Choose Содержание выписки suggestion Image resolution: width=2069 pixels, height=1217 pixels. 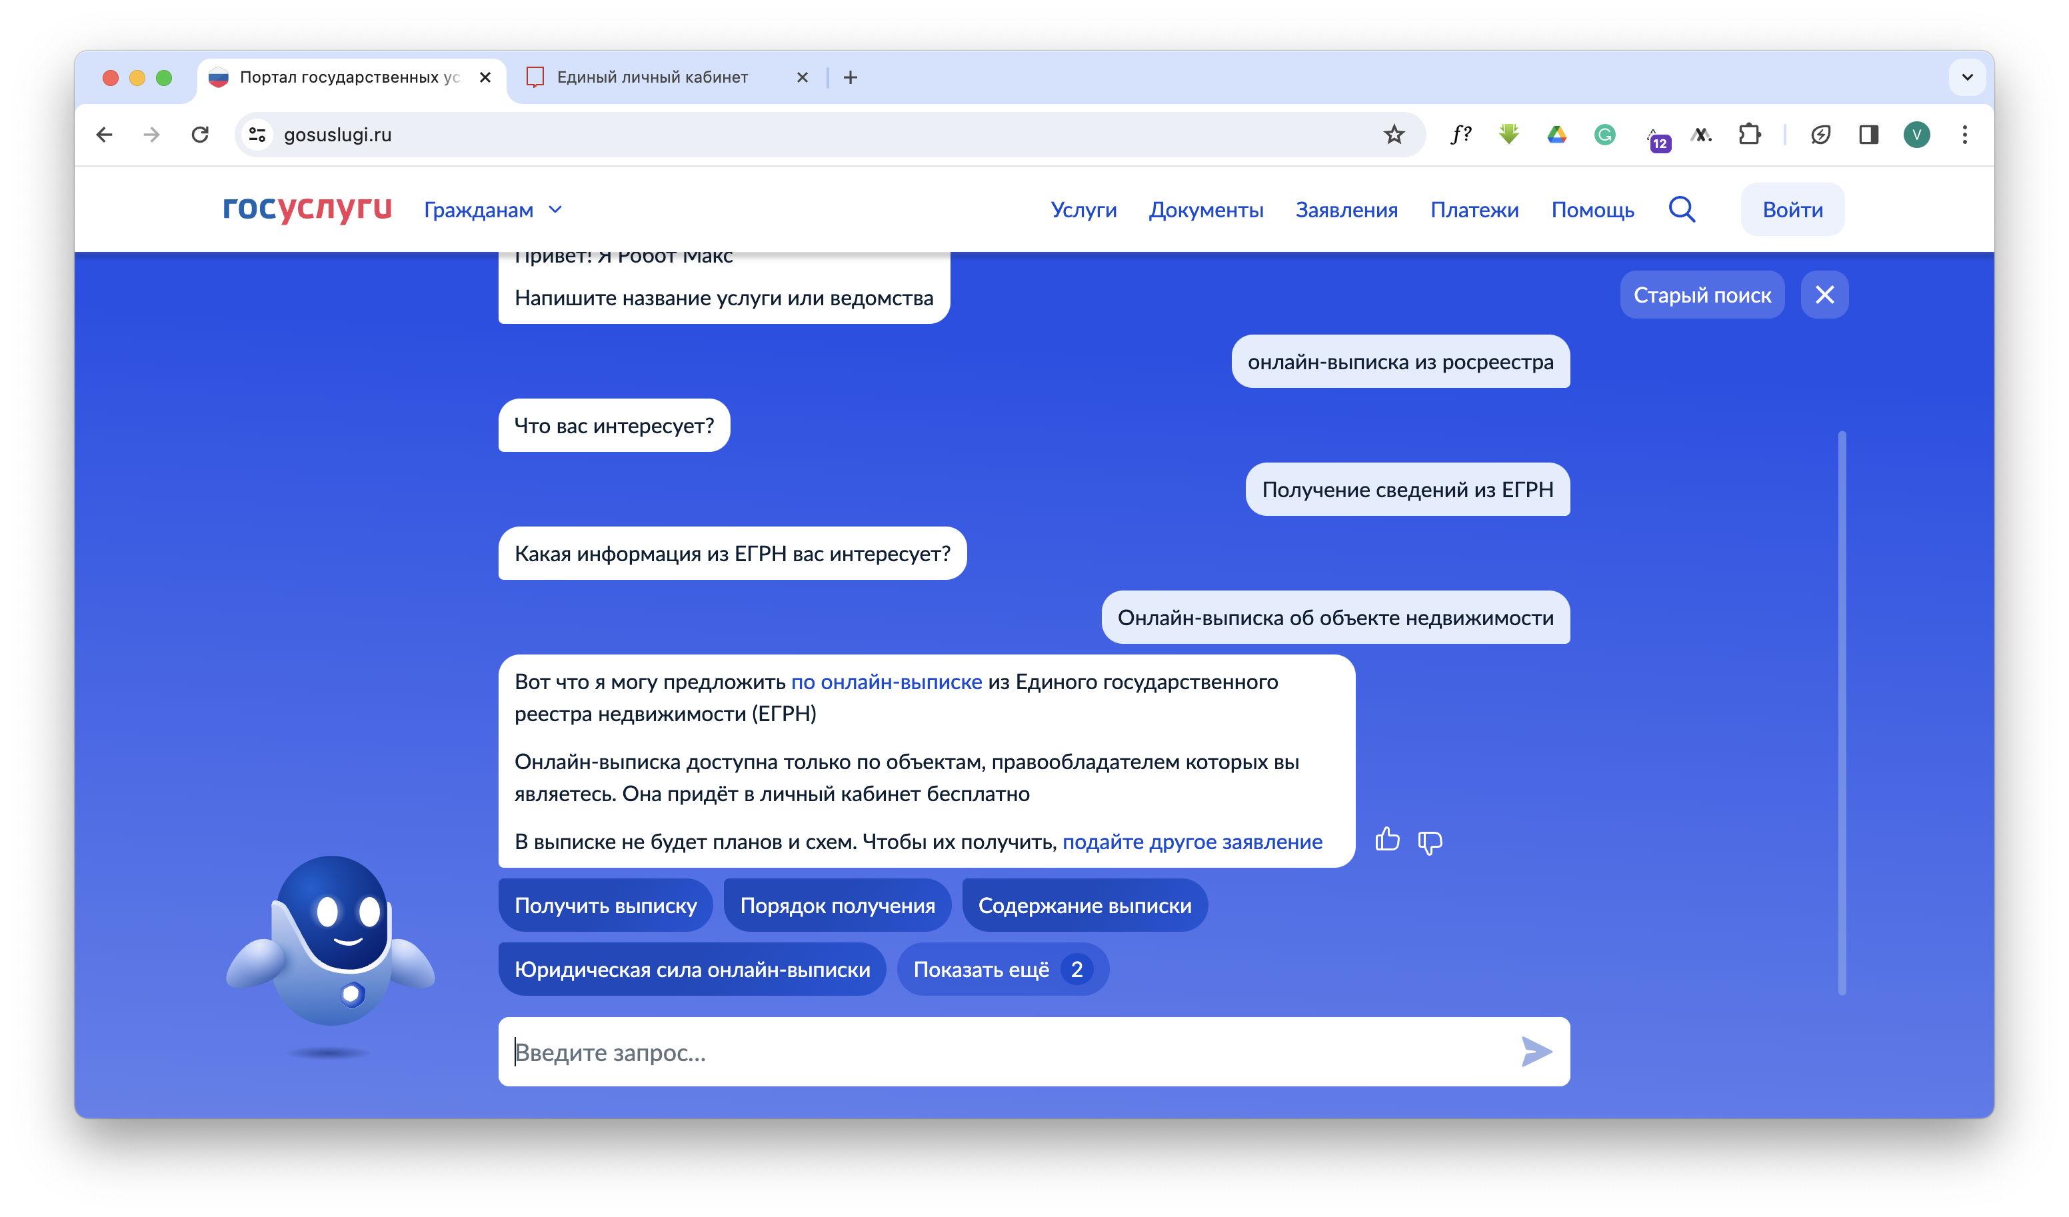pyautogui.click(x=1084, y=906)
